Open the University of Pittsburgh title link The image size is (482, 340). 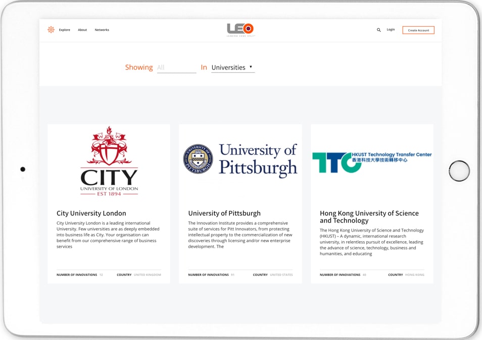coord(224,213)
